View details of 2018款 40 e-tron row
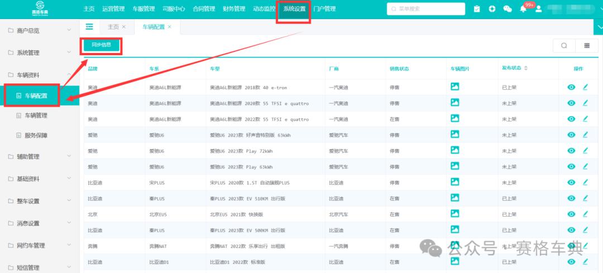Image resolution: width=603 pixels, height=273 pixels. (571, 87)
